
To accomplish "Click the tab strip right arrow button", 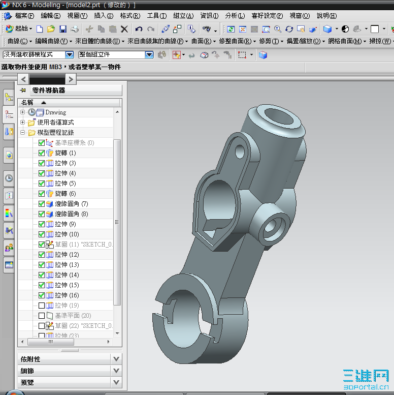I will (71, 79).
